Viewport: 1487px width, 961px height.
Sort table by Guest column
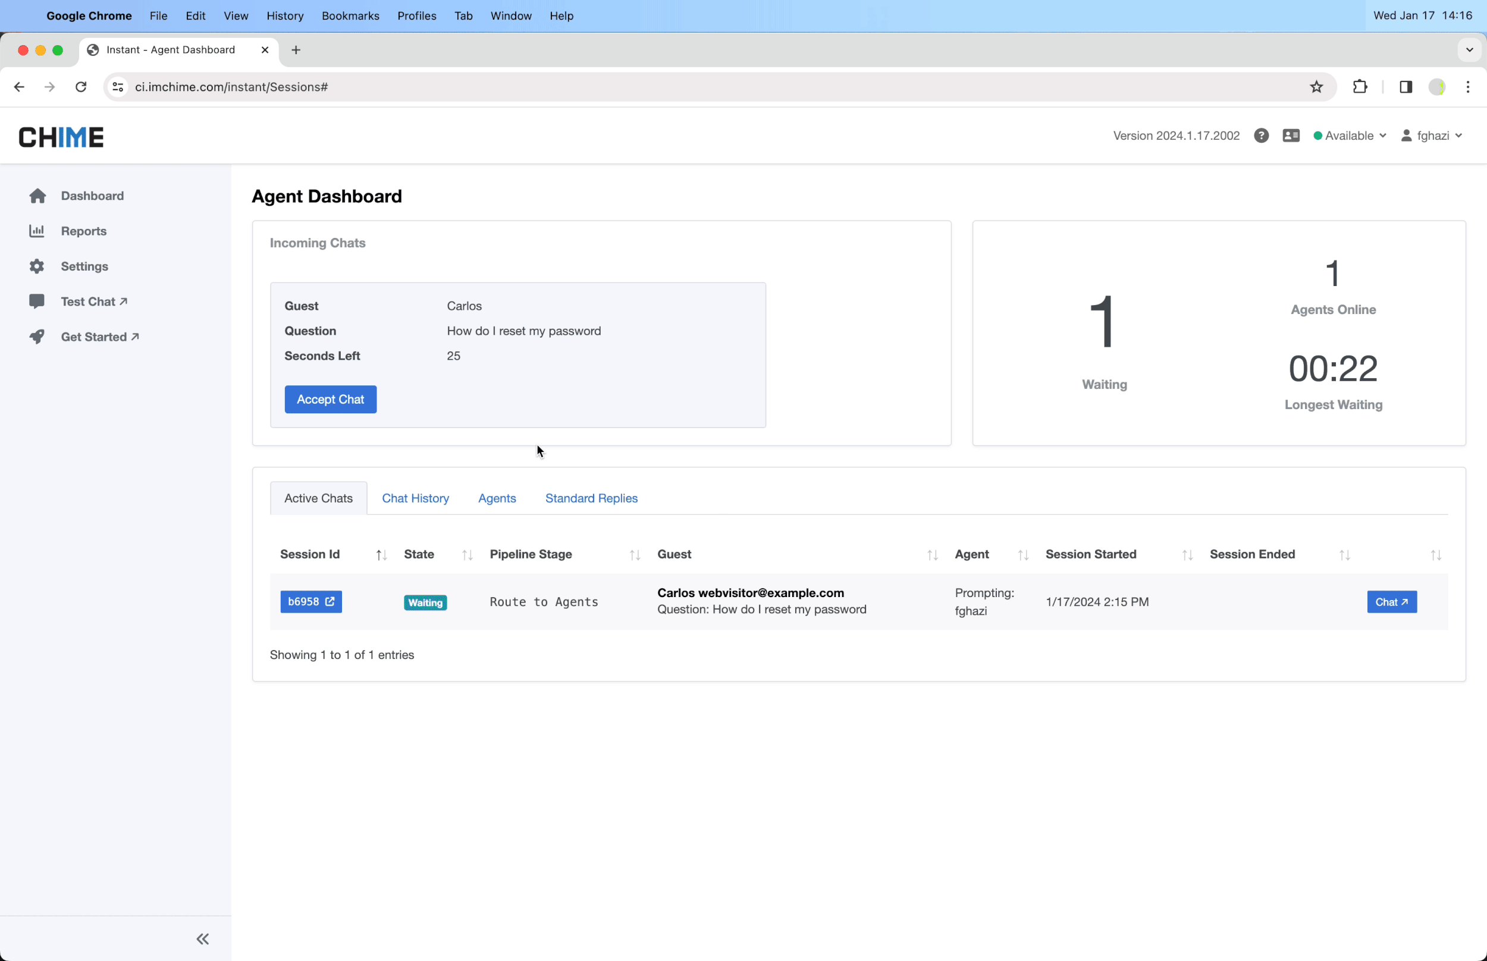tap(932, 555)
